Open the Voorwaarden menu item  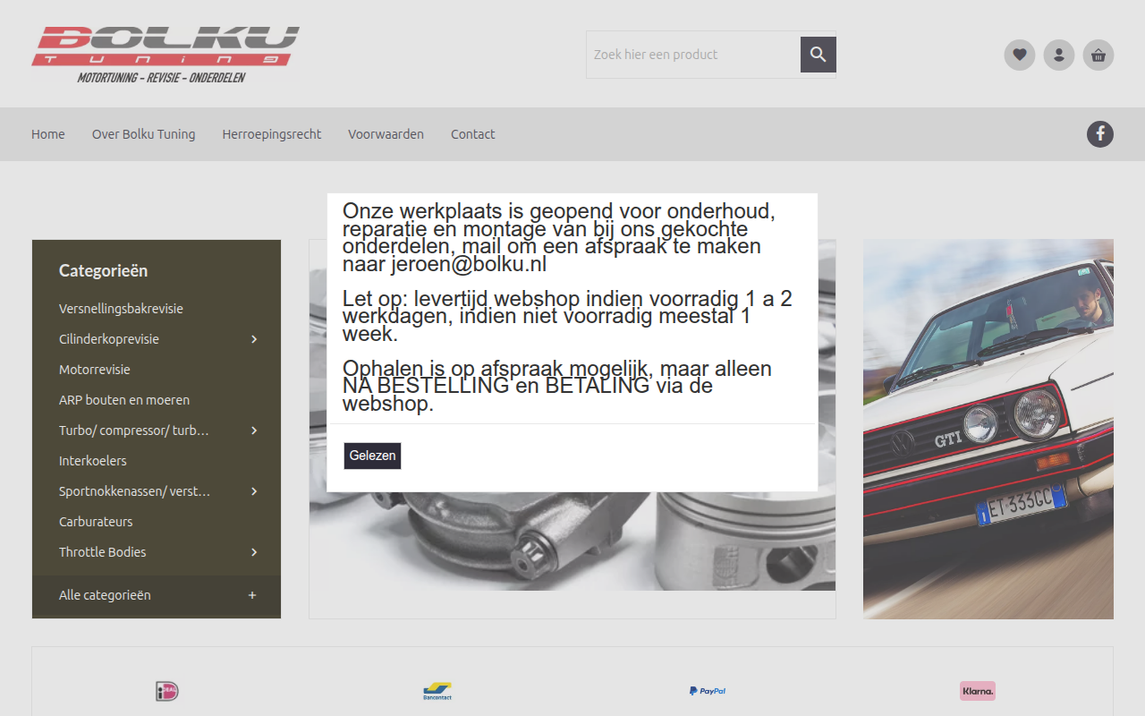point(386,134)
